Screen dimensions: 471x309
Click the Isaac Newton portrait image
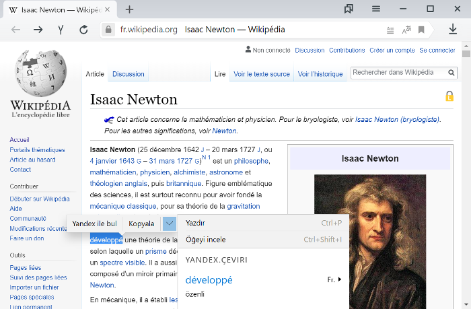click(x=370, y=242)
